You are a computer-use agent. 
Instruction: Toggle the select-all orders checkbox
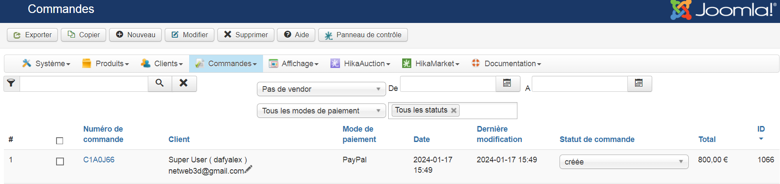pos(60,140)
